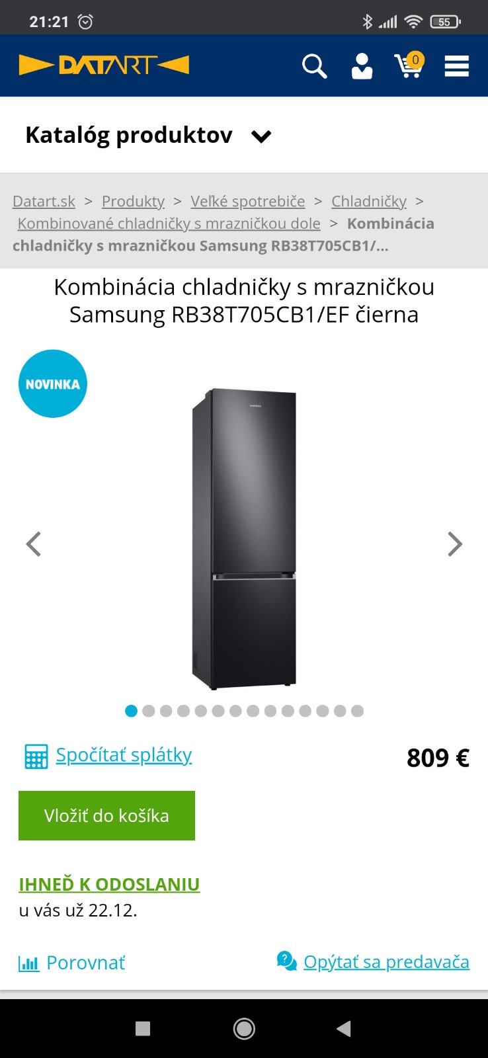Click the ask-seller chat bubble icon

286,961
